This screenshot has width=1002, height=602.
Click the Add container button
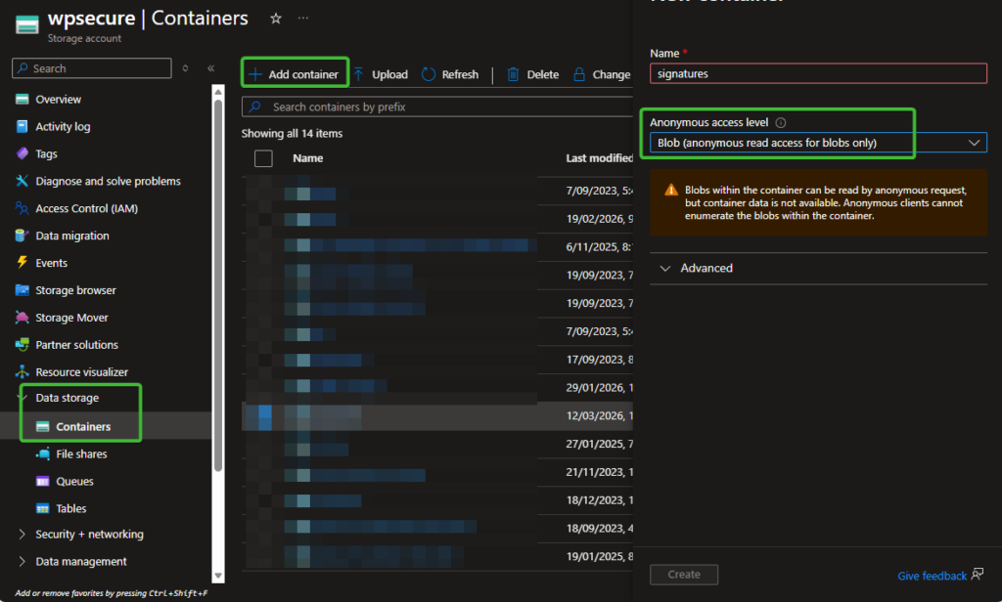tap(295, 74)
